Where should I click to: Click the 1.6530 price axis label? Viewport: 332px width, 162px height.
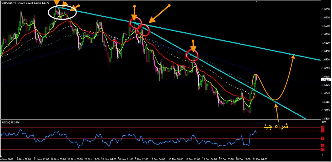pos(326,43)
